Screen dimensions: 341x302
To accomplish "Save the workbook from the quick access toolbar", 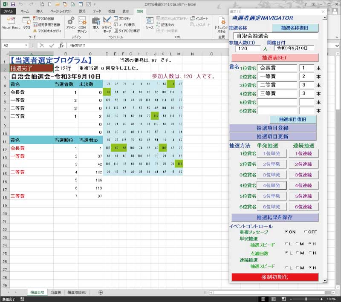I will pos(13,4).
